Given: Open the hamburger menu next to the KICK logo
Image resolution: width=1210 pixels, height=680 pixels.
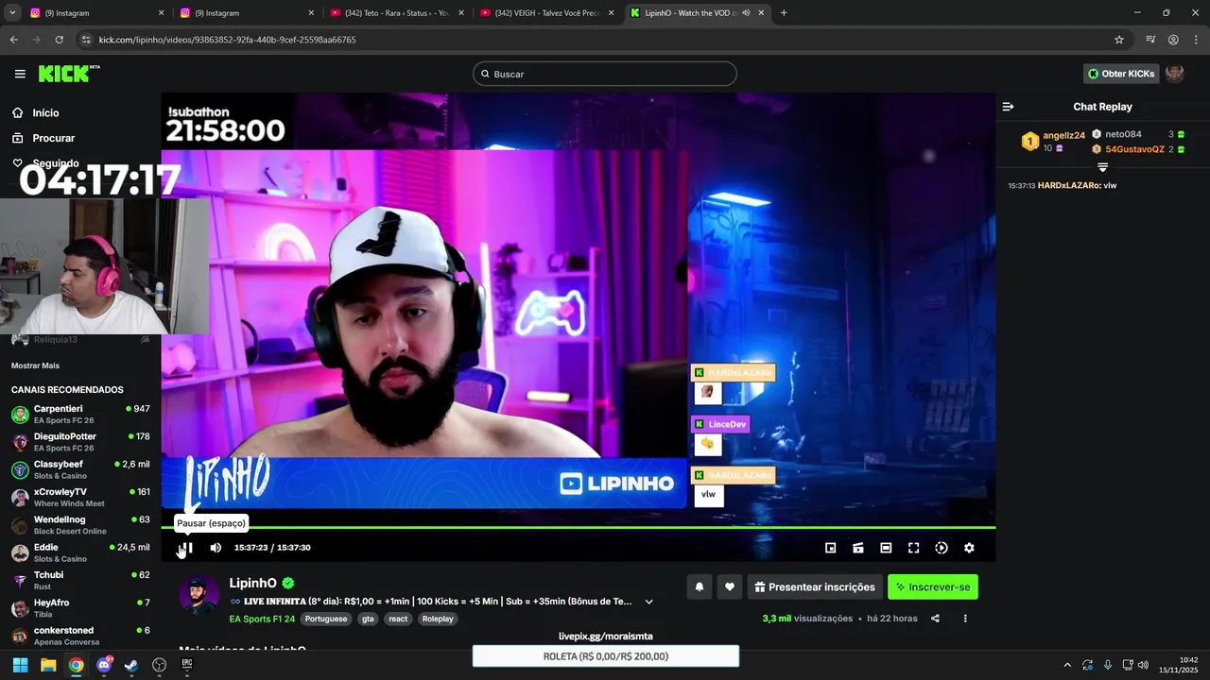Looking at the screenshot, I should click(x=20, y=74).
